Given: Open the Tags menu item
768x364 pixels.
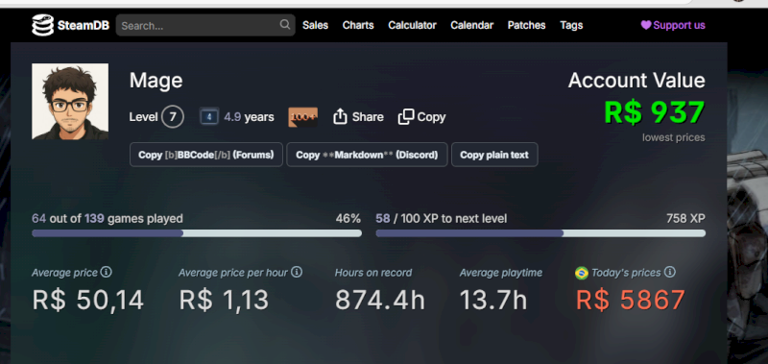Looking at the screenshot, I should click(x=571, y=25).
